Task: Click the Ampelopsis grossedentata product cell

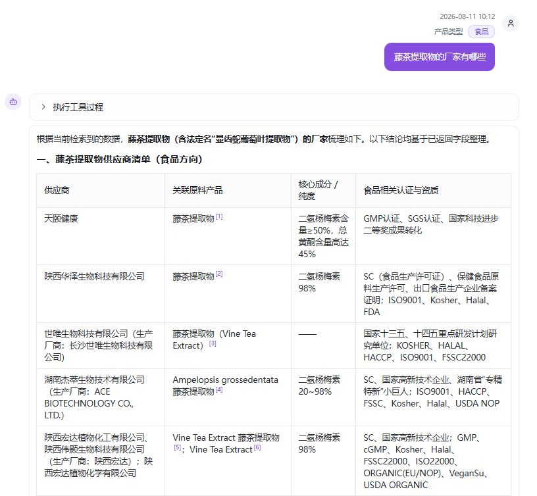Action: 228,397
